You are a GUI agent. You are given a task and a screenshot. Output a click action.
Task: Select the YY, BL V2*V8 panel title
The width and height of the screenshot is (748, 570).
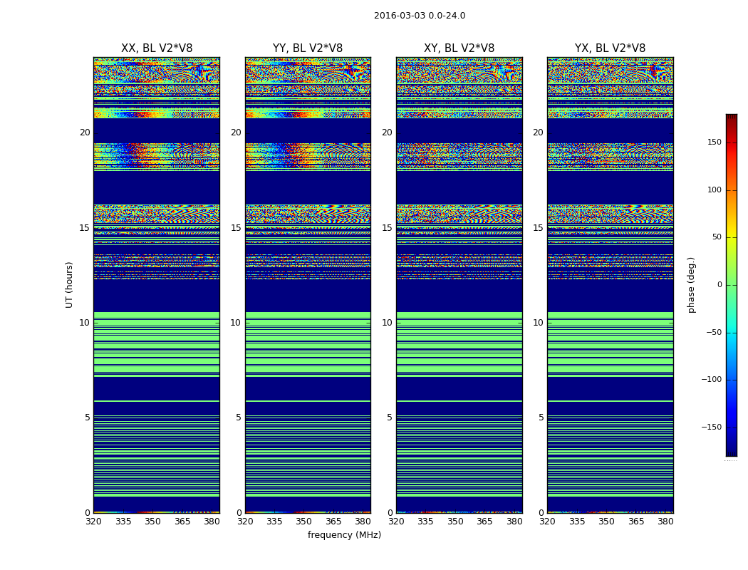pyautogui.click(x=308, y=48)
